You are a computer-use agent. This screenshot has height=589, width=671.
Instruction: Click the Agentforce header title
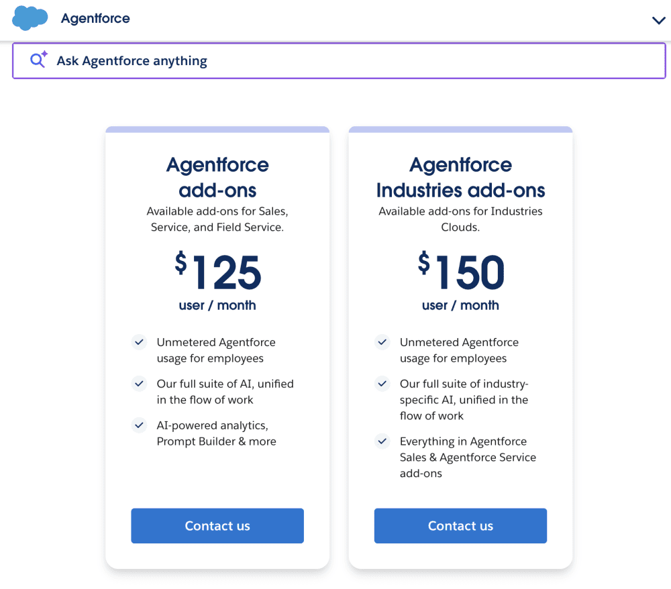coord(95,19)
